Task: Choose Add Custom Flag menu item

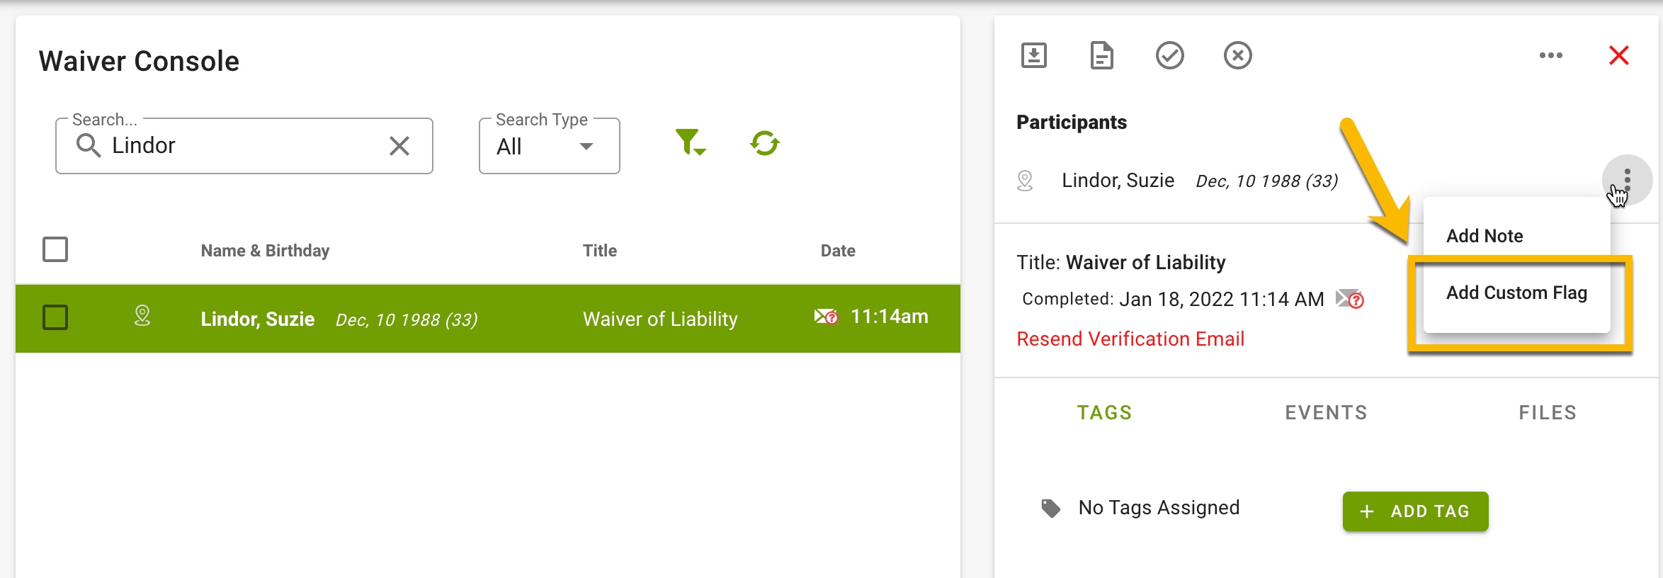Action: 1516,293
